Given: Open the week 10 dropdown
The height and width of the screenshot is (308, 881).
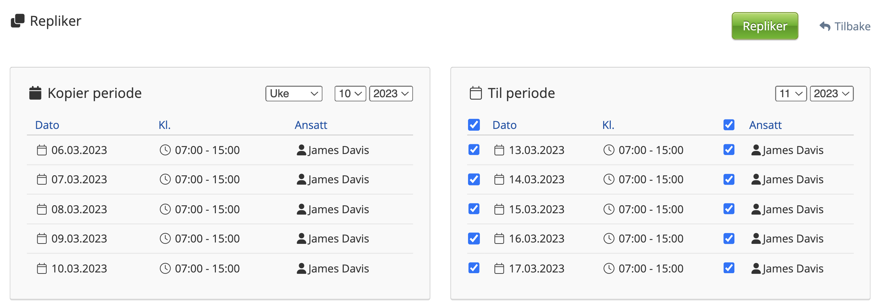Looking at the screenshot, I should click(x=350, y=93).
